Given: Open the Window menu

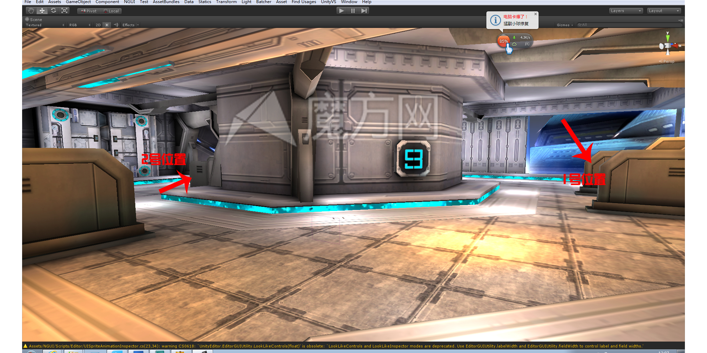Looking at the screenshot, I should [x=349, y=2].
